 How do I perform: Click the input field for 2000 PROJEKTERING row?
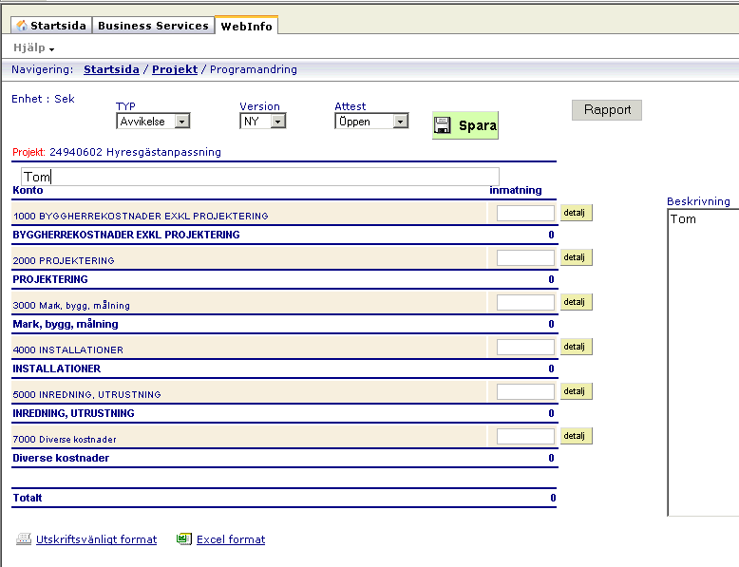[x=525, y=257]
